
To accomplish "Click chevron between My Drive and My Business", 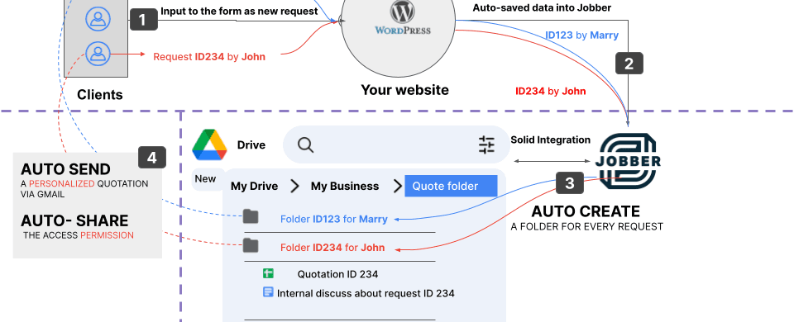I will click(x=294, y=186).
